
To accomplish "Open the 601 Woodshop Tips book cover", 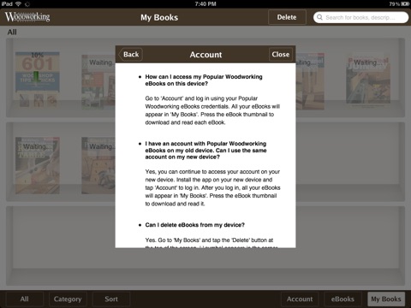I will pos(38,80).
